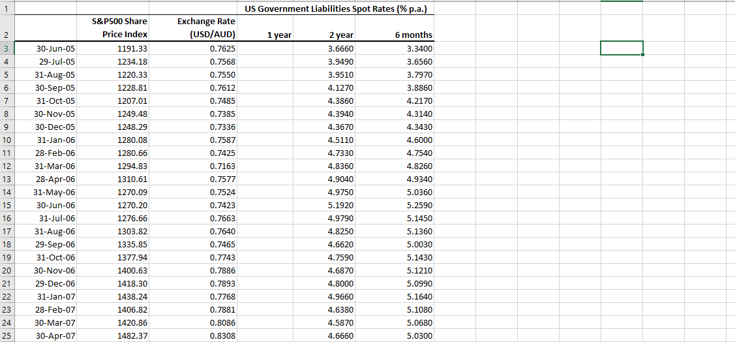Select the date cell 30-Jun-05
735x342 pixels.
coord(46,48)
